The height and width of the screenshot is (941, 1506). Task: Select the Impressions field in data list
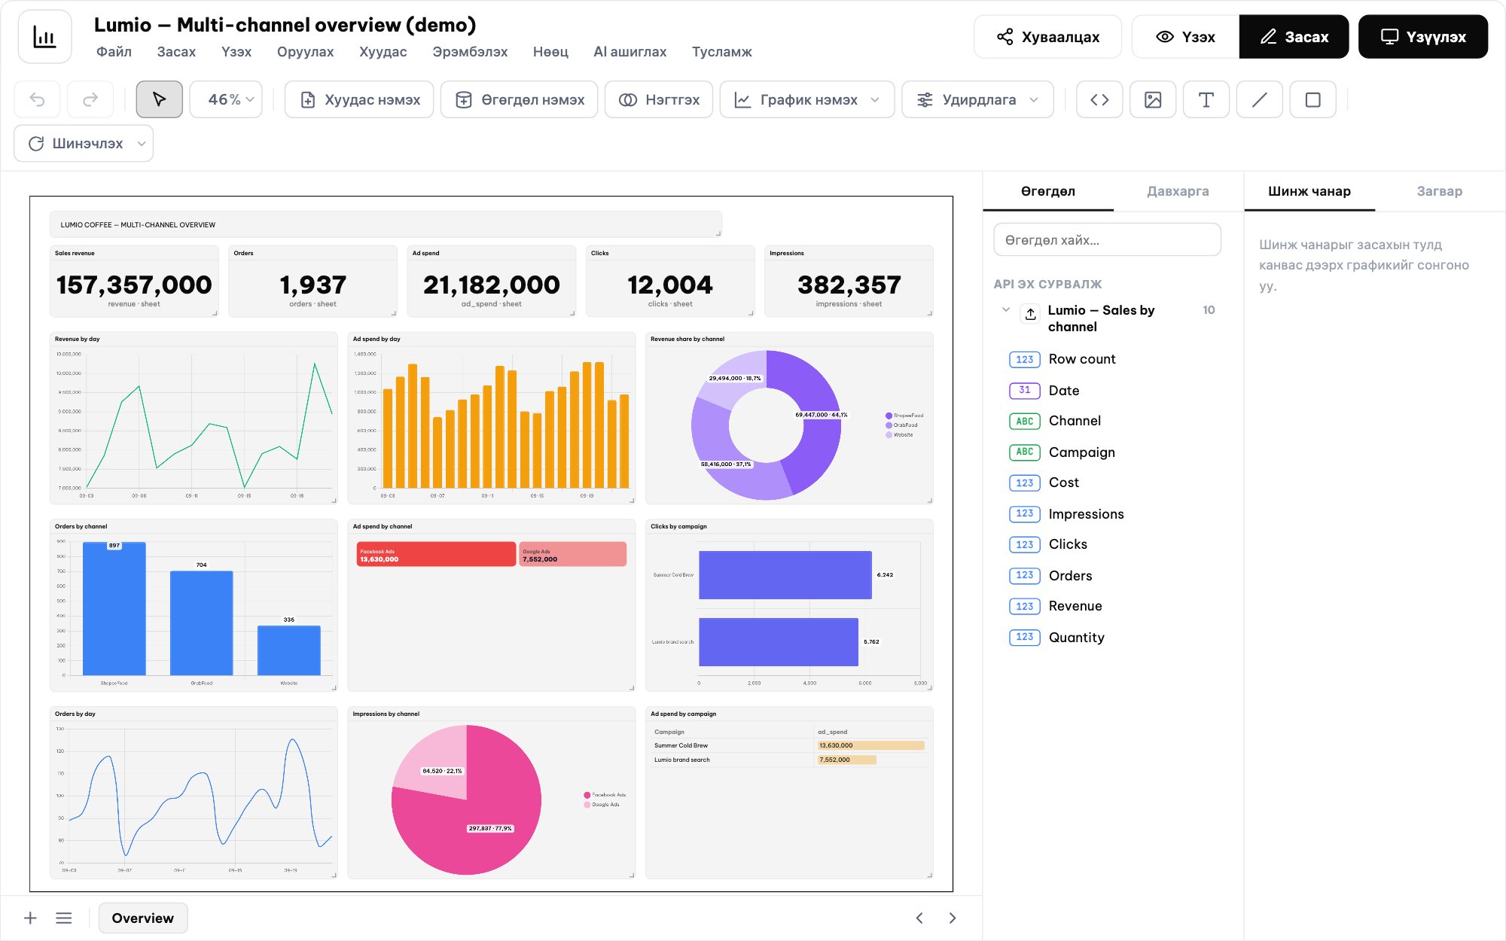[x=1086, y=514]
